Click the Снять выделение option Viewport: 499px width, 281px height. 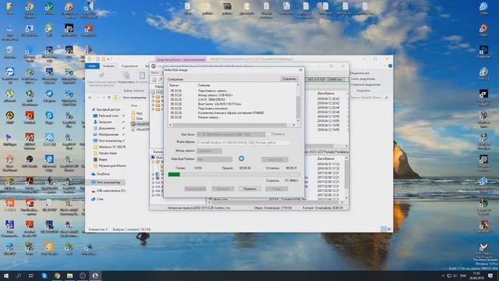pos(363,79)
